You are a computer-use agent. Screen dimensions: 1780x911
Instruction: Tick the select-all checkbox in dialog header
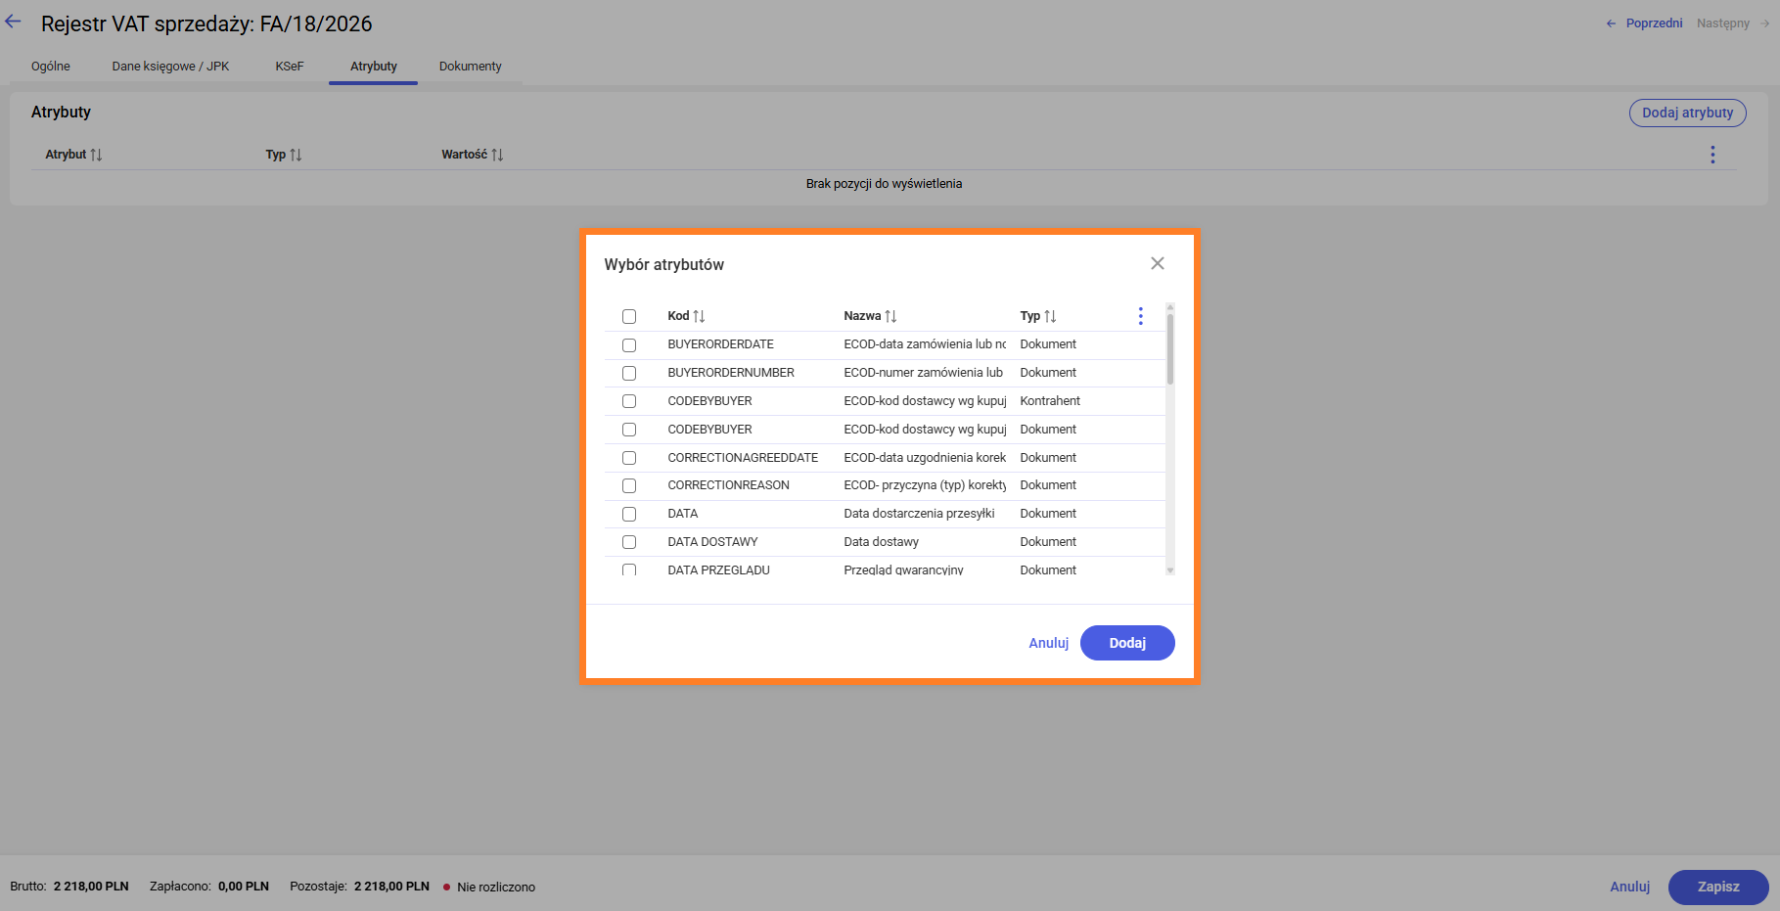(629, 316)
